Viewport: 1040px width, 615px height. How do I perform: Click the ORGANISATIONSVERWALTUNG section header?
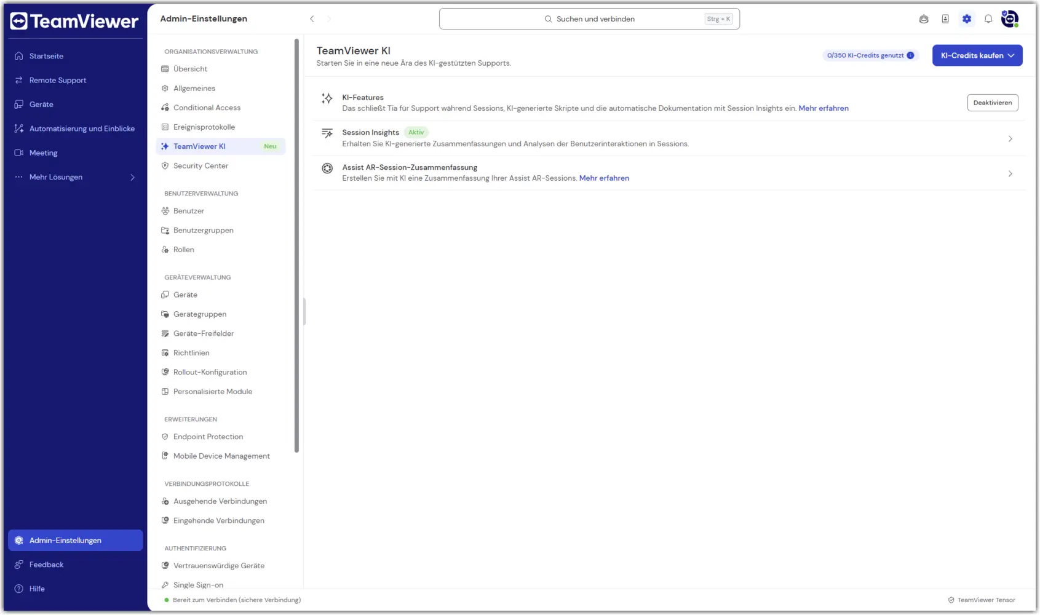tap(211, 52)
